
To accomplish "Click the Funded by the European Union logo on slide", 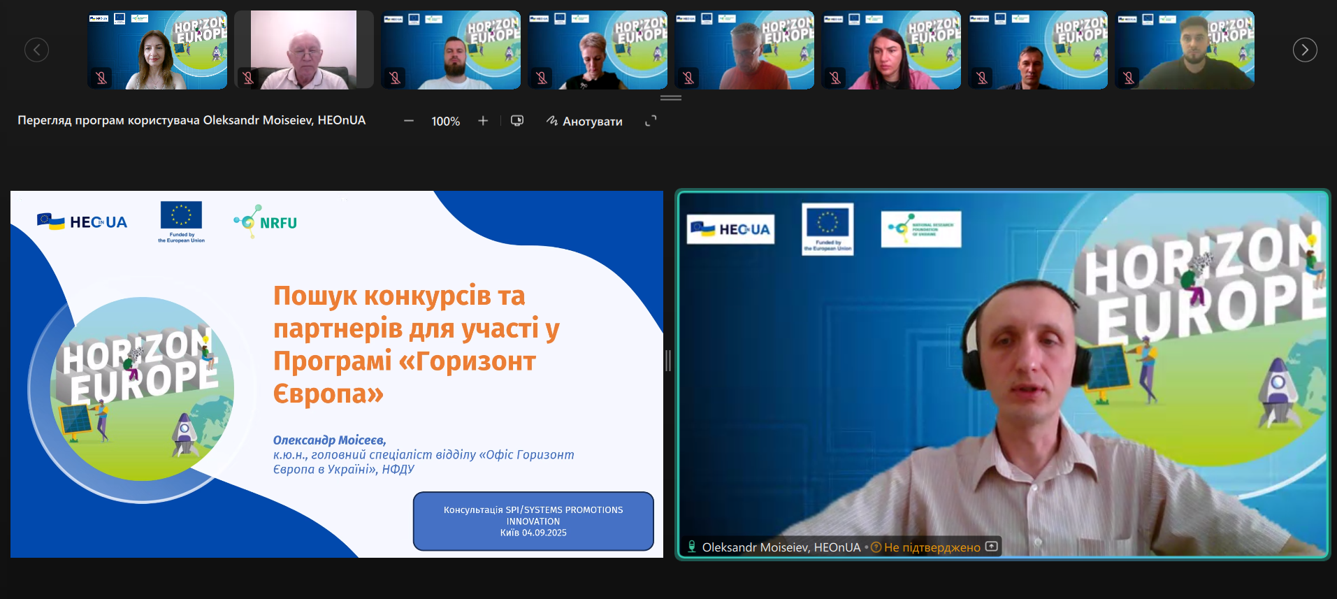I will [x=181, y=222].
